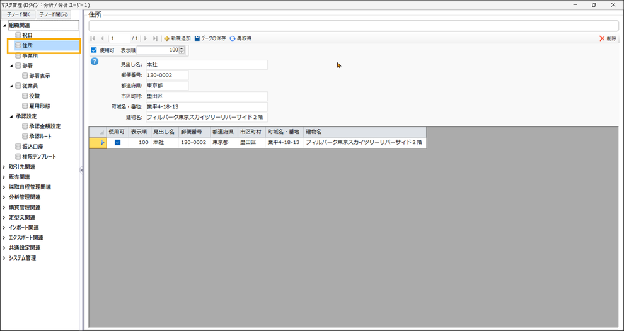This screenshot has height=331, width=624.
Task: Toggle the 使用可 checkbox in the form
Action: (x=94, y=50)
